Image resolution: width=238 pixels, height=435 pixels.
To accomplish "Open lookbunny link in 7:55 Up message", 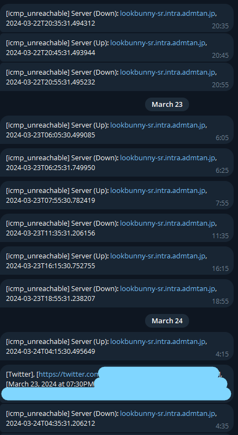I will (x=158, y=191).
